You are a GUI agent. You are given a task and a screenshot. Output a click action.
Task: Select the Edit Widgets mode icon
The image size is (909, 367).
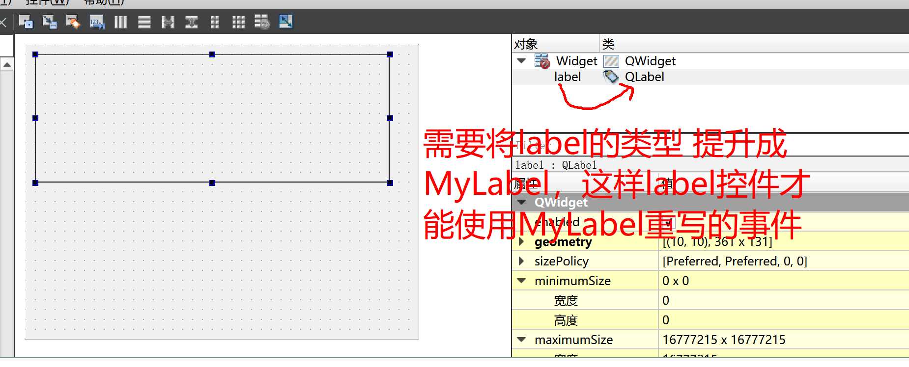pyautogui.click(x=26, y=22)
